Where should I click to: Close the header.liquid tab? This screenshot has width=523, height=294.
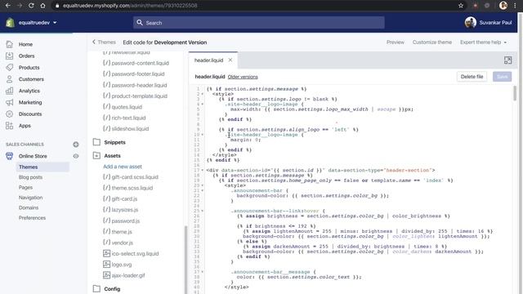click(x=230, y=60)
